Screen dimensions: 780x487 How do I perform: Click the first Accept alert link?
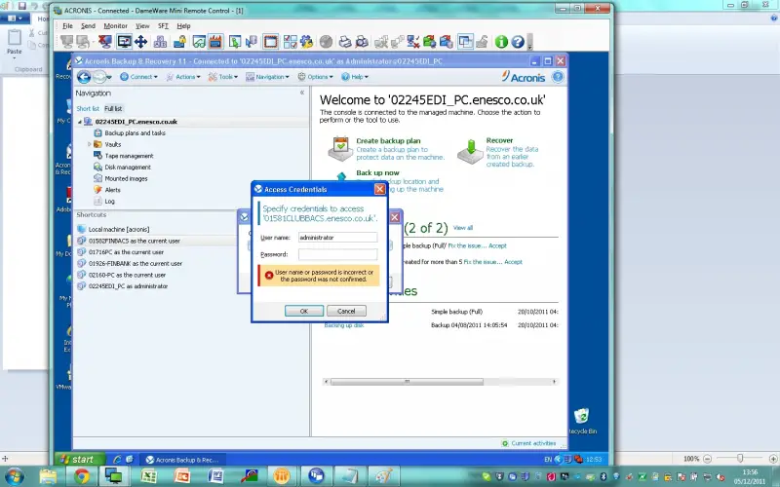click(x=497, y=246)
